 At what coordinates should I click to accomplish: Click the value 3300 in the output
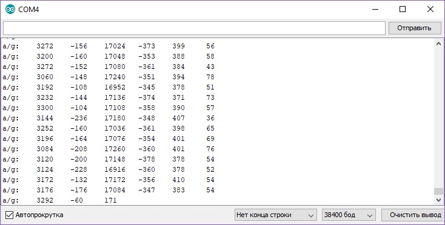tap(45, 108)
